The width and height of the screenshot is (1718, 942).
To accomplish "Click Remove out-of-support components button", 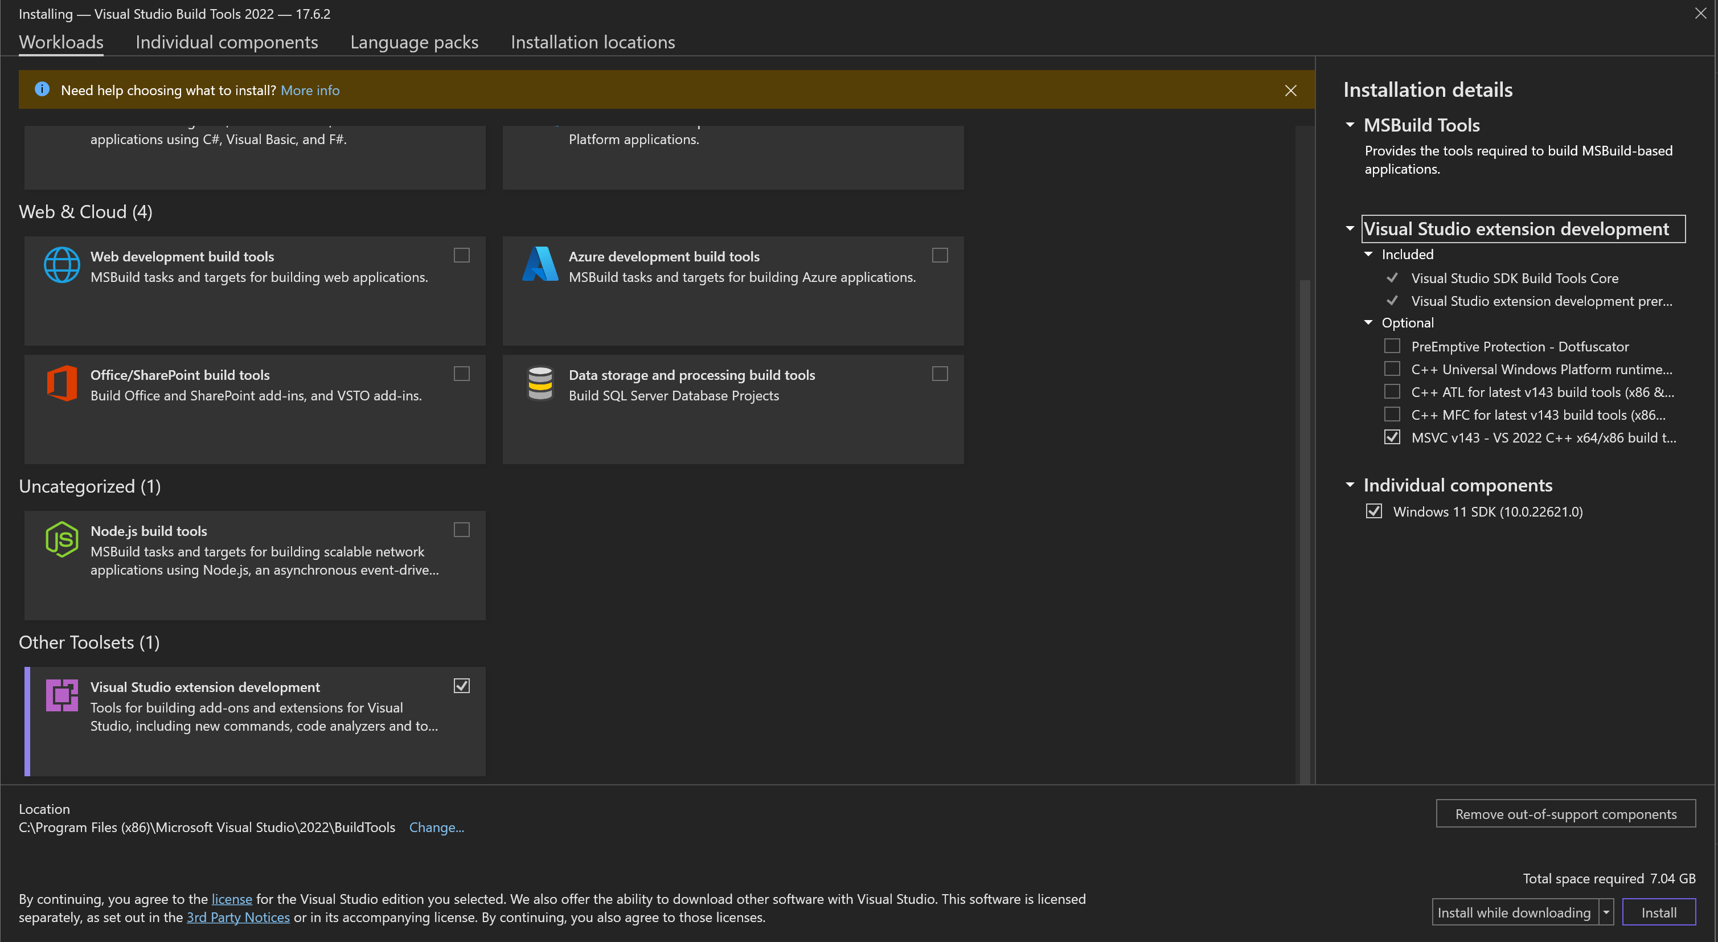I will click(x=1565, y=814).
